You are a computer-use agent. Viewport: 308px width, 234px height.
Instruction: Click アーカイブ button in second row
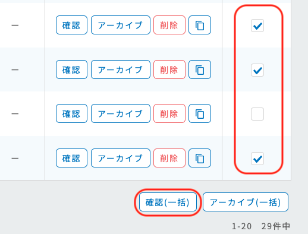121,69
